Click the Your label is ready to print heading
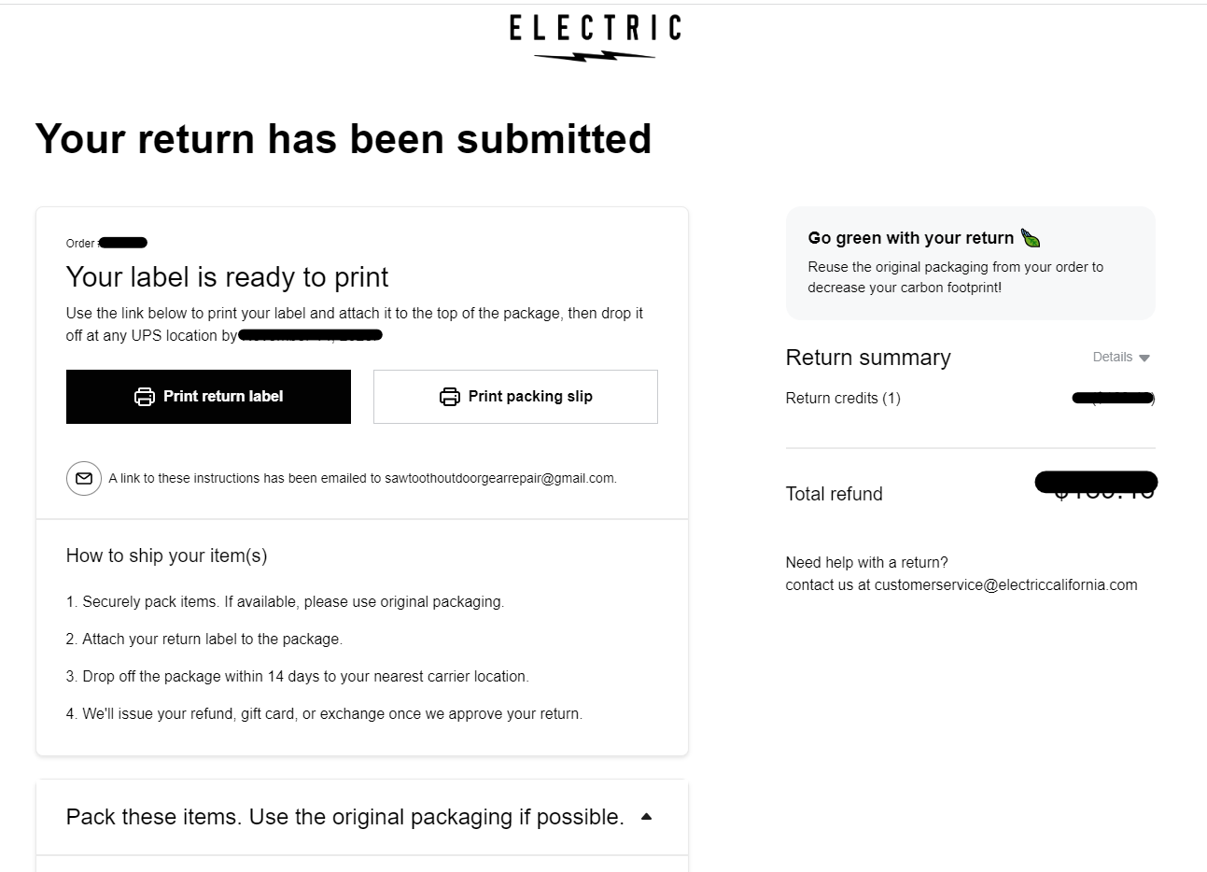Screen dimensions: 1207x872 [227, 277]
